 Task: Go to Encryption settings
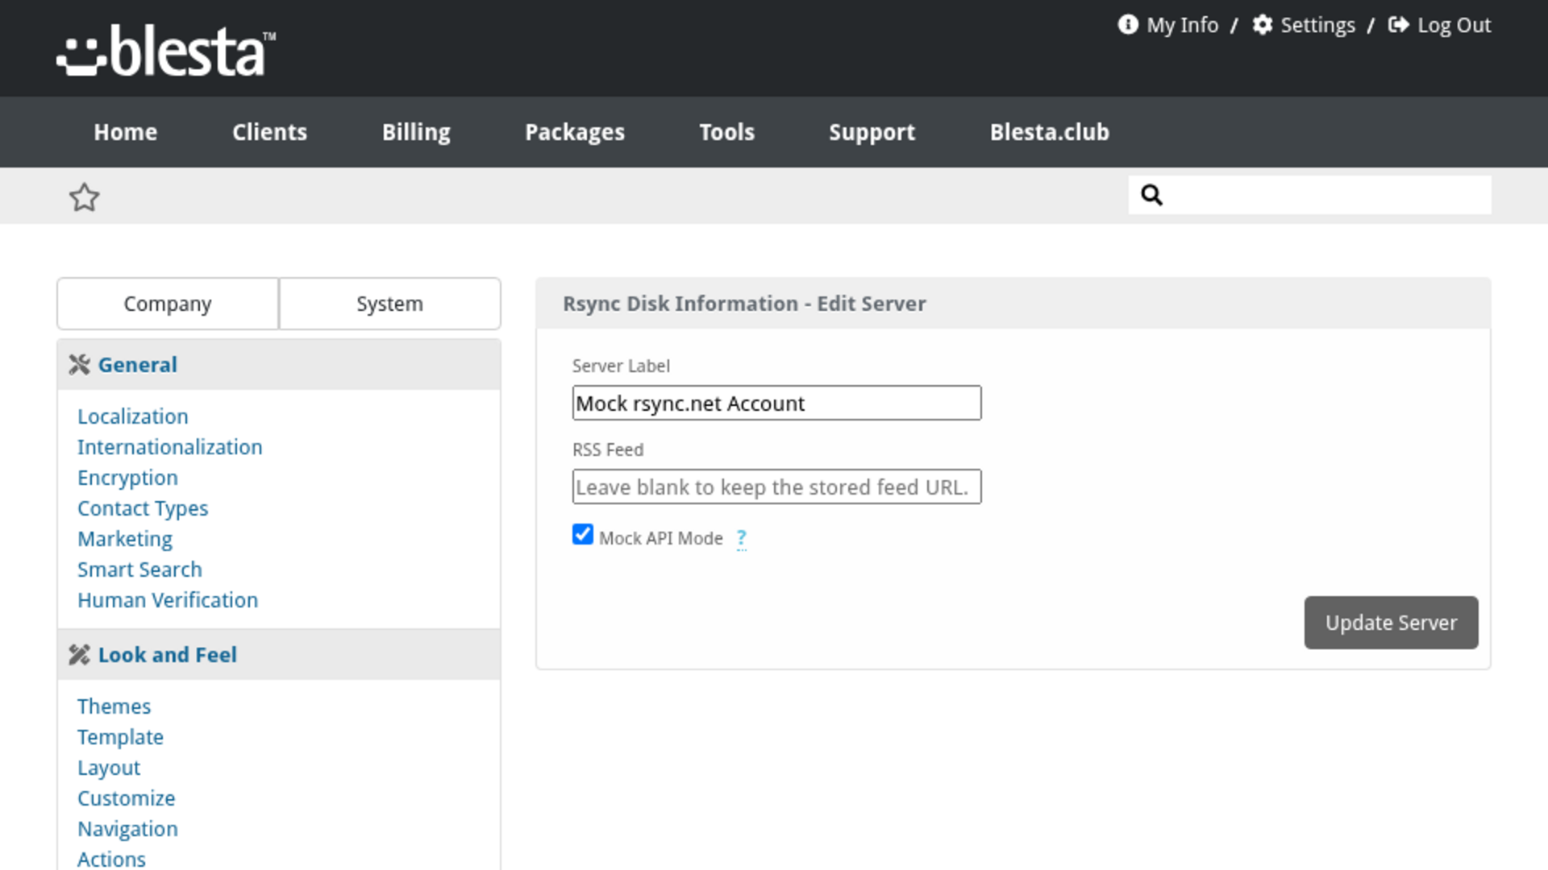coord(127,478)
